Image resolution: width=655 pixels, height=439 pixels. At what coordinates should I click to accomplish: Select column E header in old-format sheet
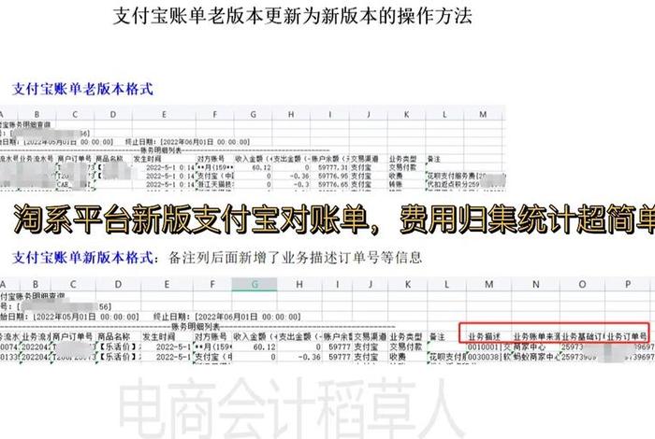(x=164, y=114)
